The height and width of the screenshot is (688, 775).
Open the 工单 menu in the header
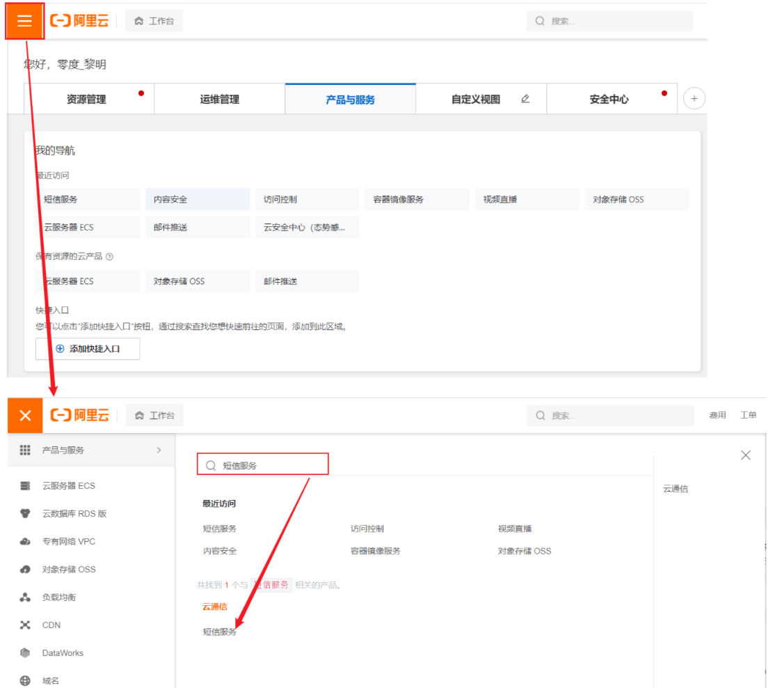(x=748, y=415)
